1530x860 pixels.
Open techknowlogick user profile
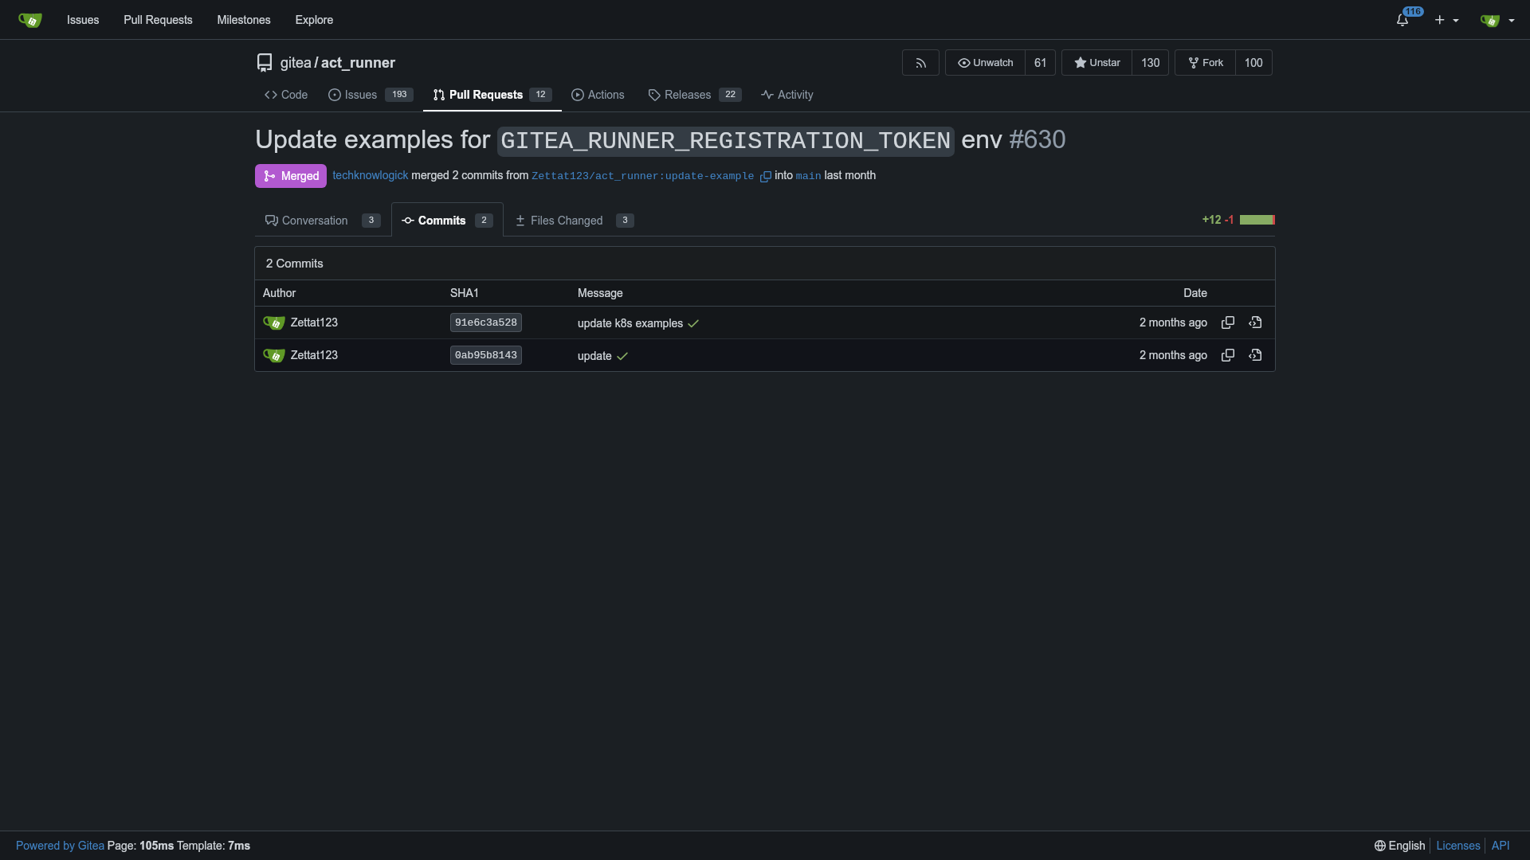pos(371,175)
